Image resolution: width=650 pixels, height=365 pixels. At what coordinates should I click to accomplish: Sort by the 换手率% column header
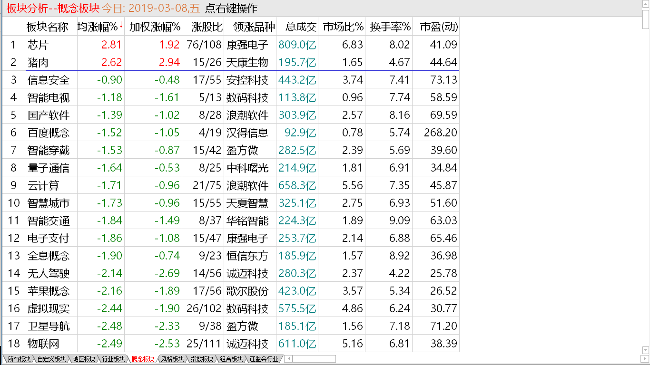[x=389, y=27]
